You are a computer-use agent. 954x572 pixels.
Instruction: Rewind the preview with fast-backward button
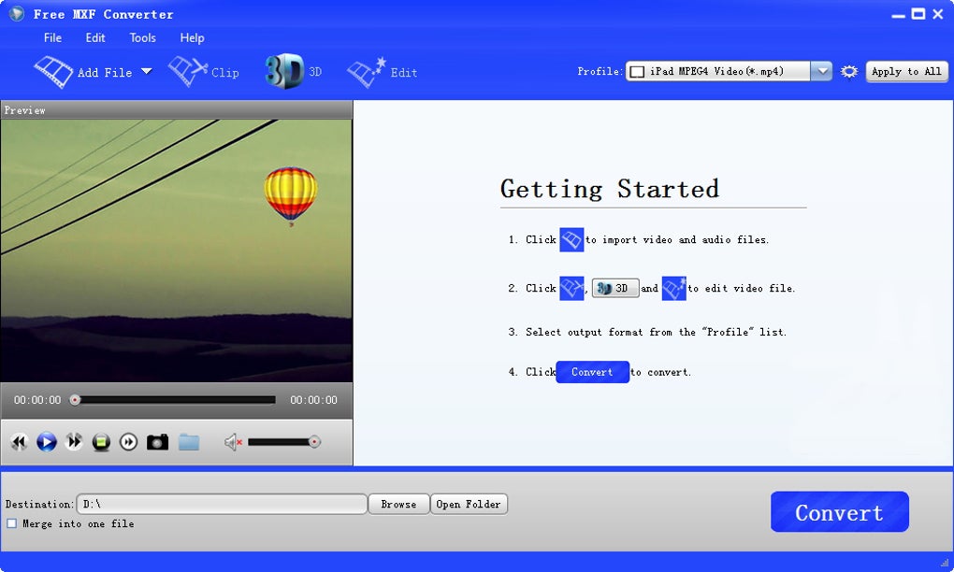pyautogui.click(x=20, y=442)
